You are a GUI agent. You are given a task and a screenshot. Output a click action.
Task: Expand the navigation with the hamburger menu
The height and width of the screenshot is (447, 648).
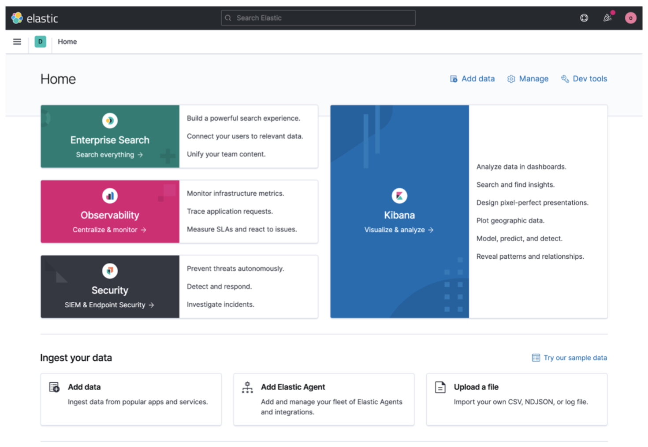click(17, 41)
